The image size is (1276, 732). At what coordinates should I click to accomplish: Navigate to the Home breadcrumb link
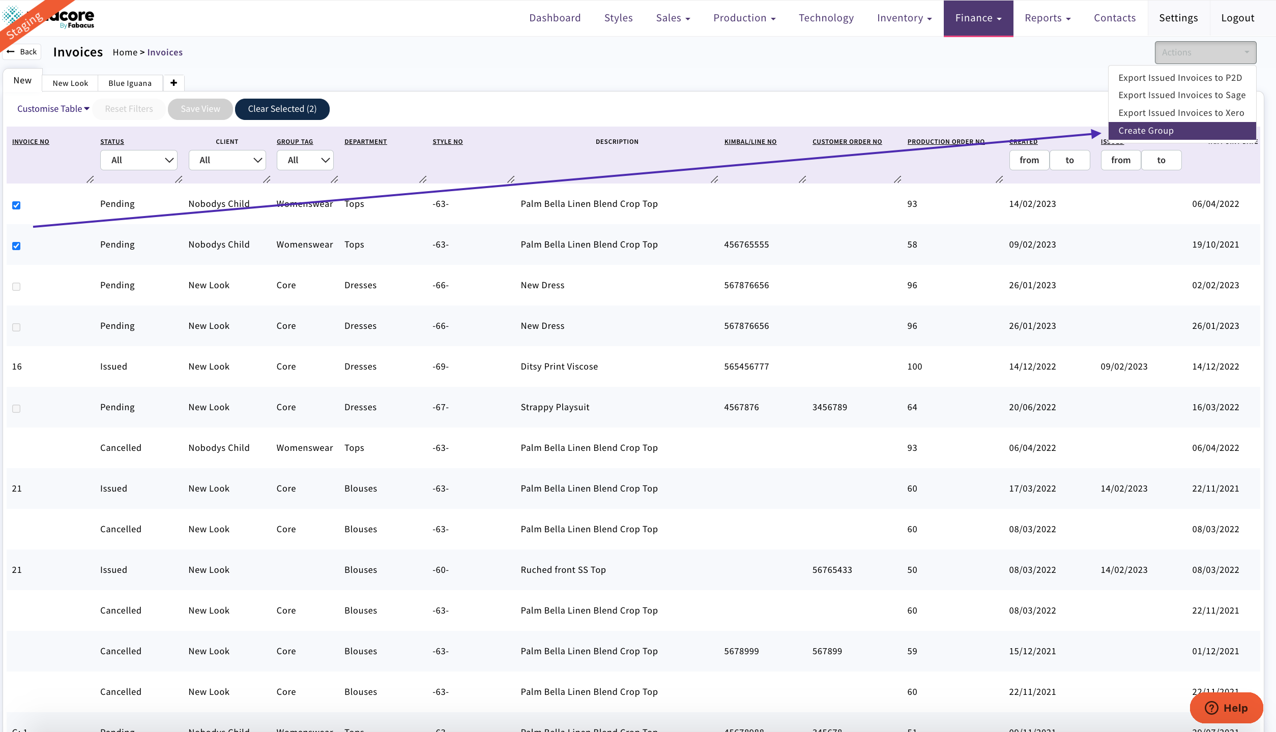125,52
